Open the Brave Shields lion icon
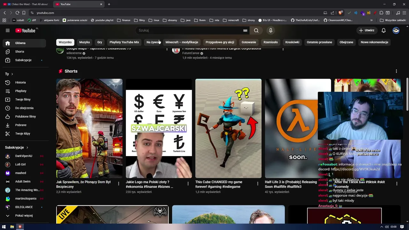409x230 pixels. pyautogui.click(x=341, y=13)
